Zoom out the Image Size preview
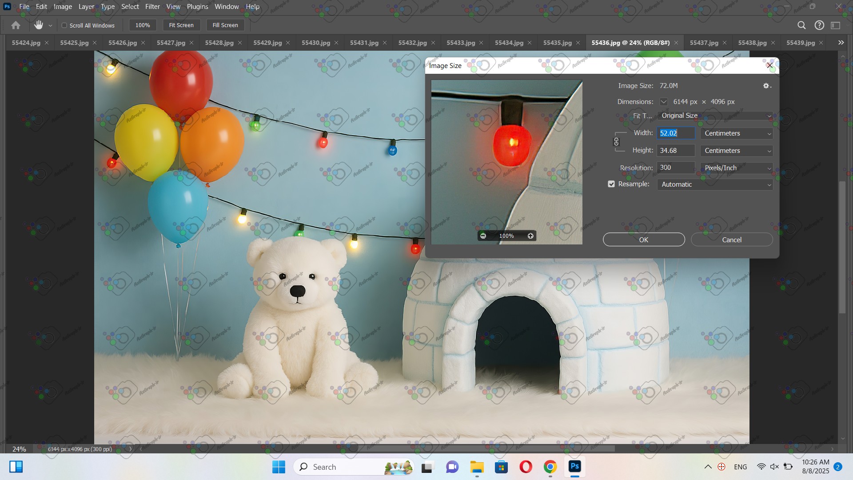 (483, 236)
